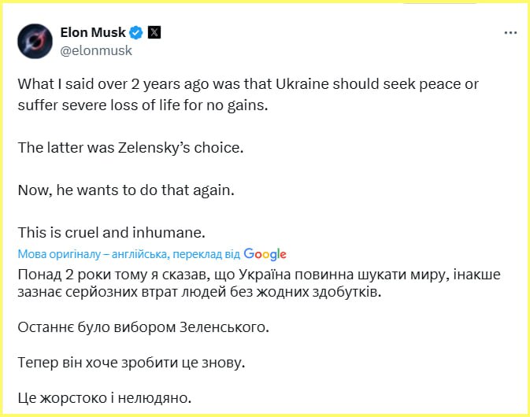Click the blue verified checkmark badge
The width and height of the screenshot is (530, 417).
pyautogui.click(x=136, y=32)
